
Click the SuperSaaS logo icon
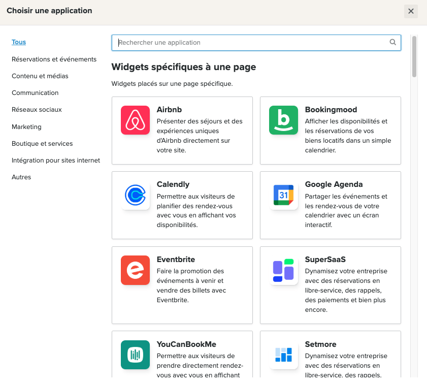click(x=283, y=270)
